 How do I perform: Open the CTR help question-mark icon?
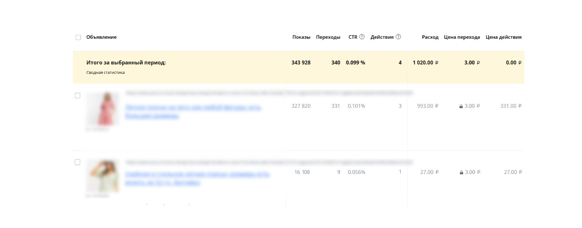[x=362, y=37]
